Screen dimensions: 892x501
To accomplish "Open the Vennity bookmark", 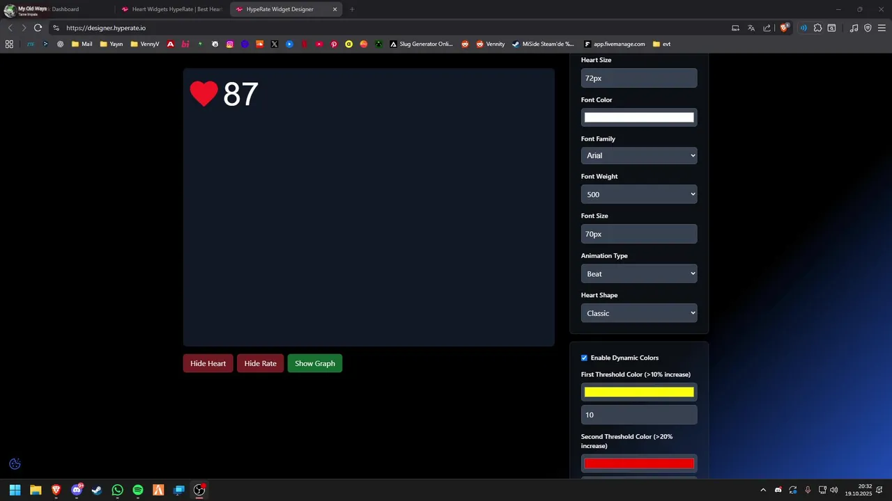I will click(491, 44).
